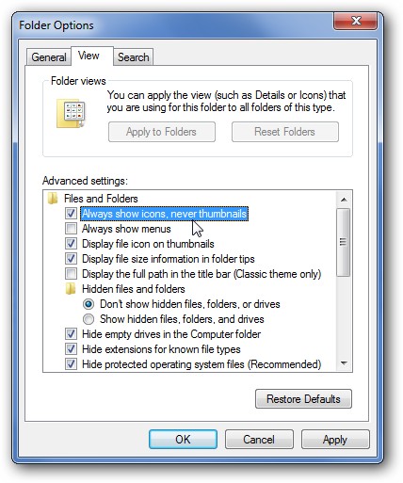Switch to the General tab
Screen dimensions: 403x483
pyautogui.click(x=49, y=57)
